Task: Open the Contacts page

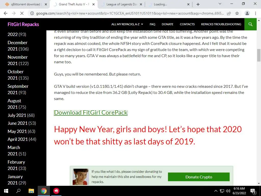Action: [187, 24]
